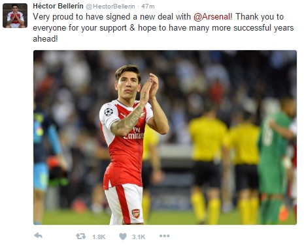Image resolution: width=304 pixels, height=245 pixels.
Task: Open the @HectorBellerin handle link
Action: point(110,7)
